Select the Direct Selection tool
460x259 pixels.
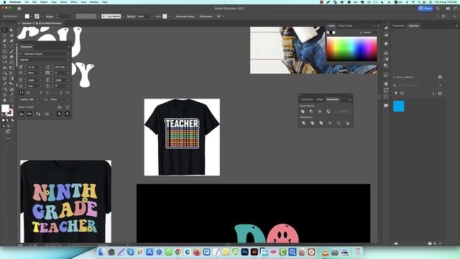pyautogui.click(x=11, y=30)
